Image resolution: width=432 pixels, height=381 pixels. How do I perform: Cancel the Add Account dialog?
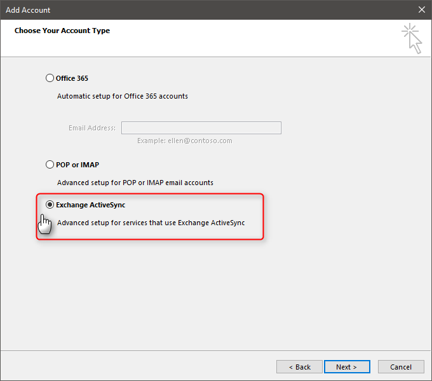[401, 367]
